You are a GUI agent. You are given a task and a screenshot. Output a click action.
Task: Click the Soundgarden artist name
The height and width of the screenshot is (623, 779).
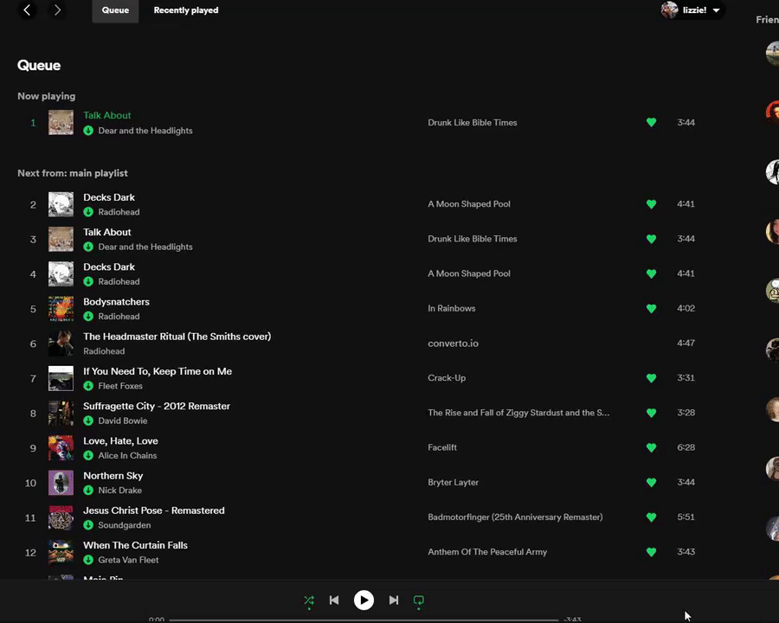pos(124,525)
